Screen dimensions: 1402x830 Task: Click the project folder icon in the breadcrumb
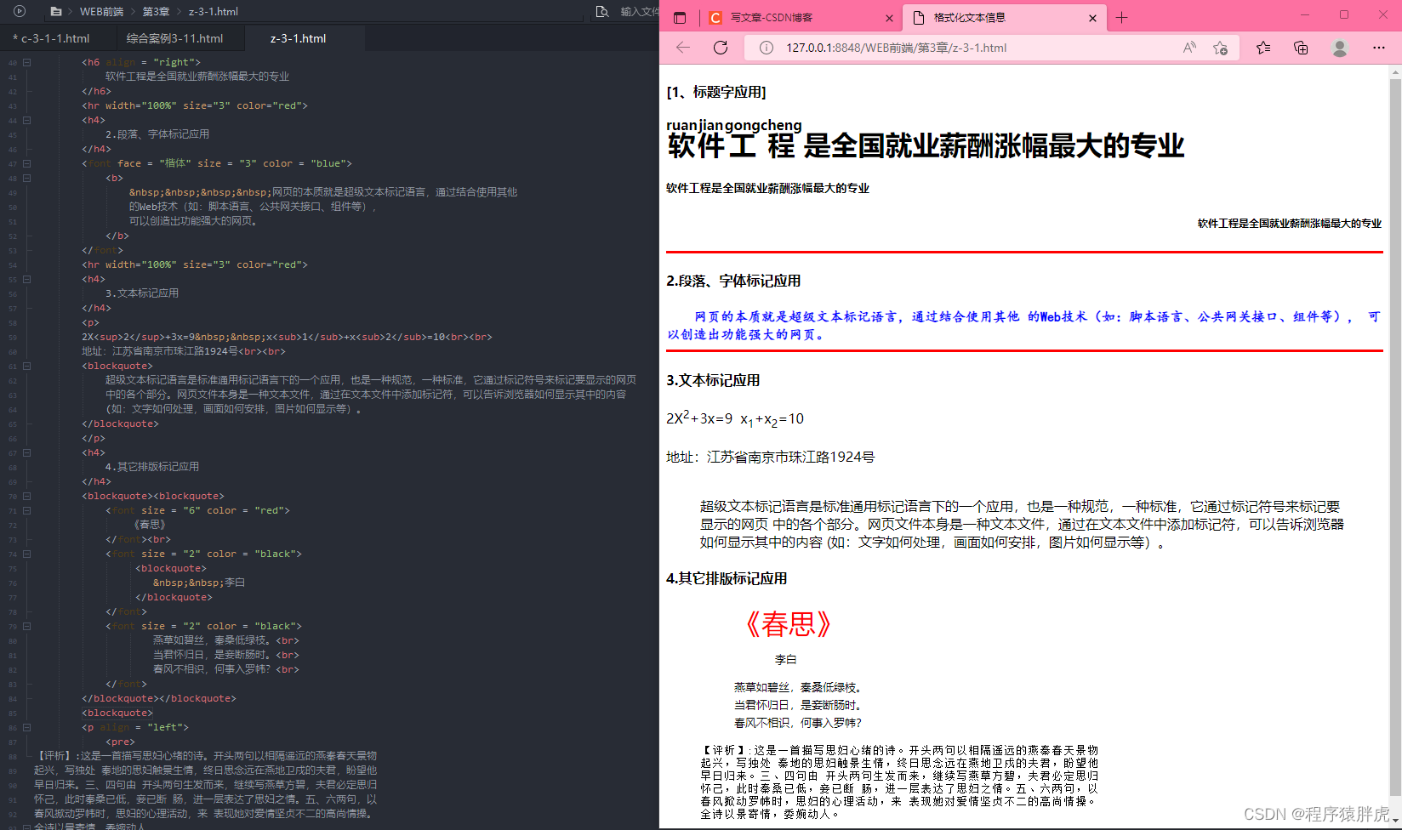[56, 12]
